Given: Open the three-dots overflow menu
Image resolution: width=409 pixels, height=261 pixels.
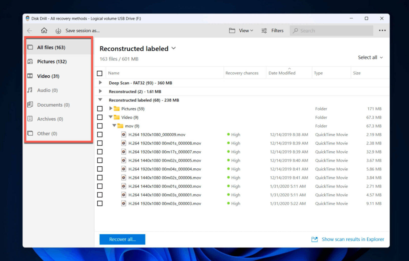Looking at the screenshot, I should click(382, 30).
